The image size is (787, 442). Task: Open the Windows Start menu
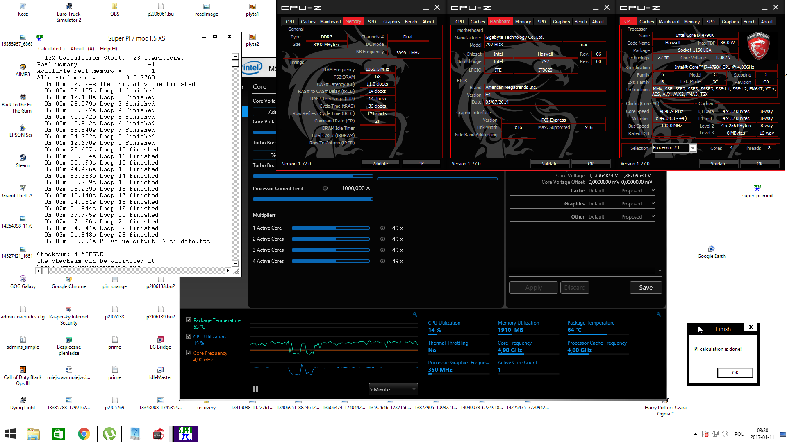coord(10,434)
